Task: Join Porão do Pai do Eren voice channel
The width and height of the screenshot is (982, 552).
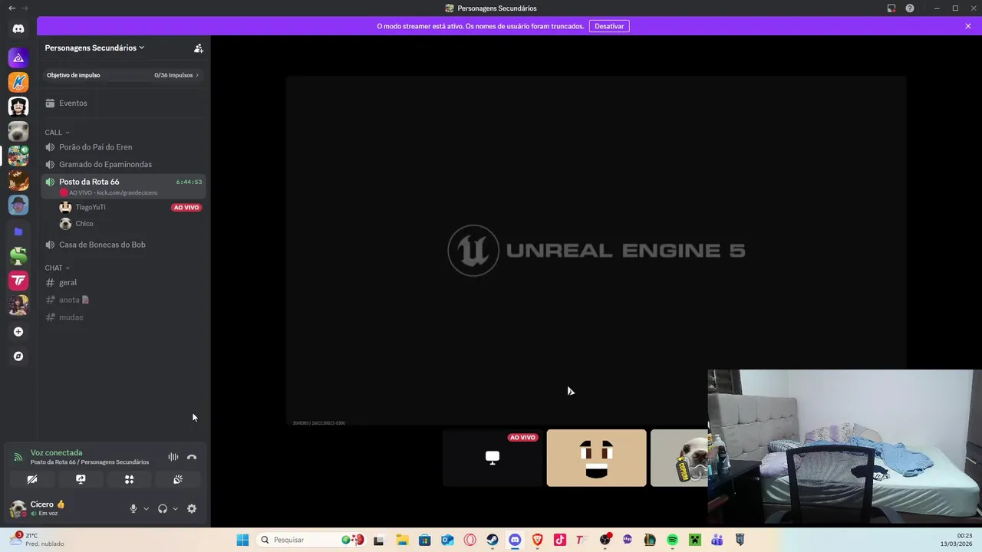Action: [123, 146]
